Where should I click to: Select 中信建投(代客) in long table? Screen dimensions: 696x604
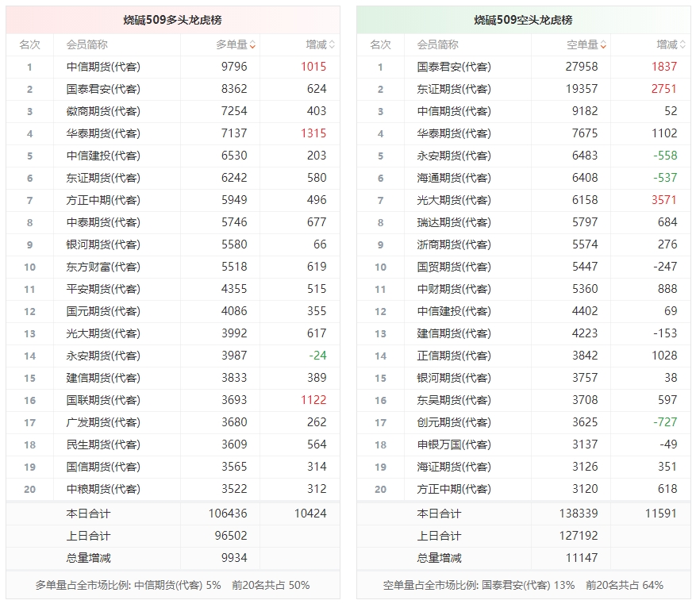click(x=173, y=156)
